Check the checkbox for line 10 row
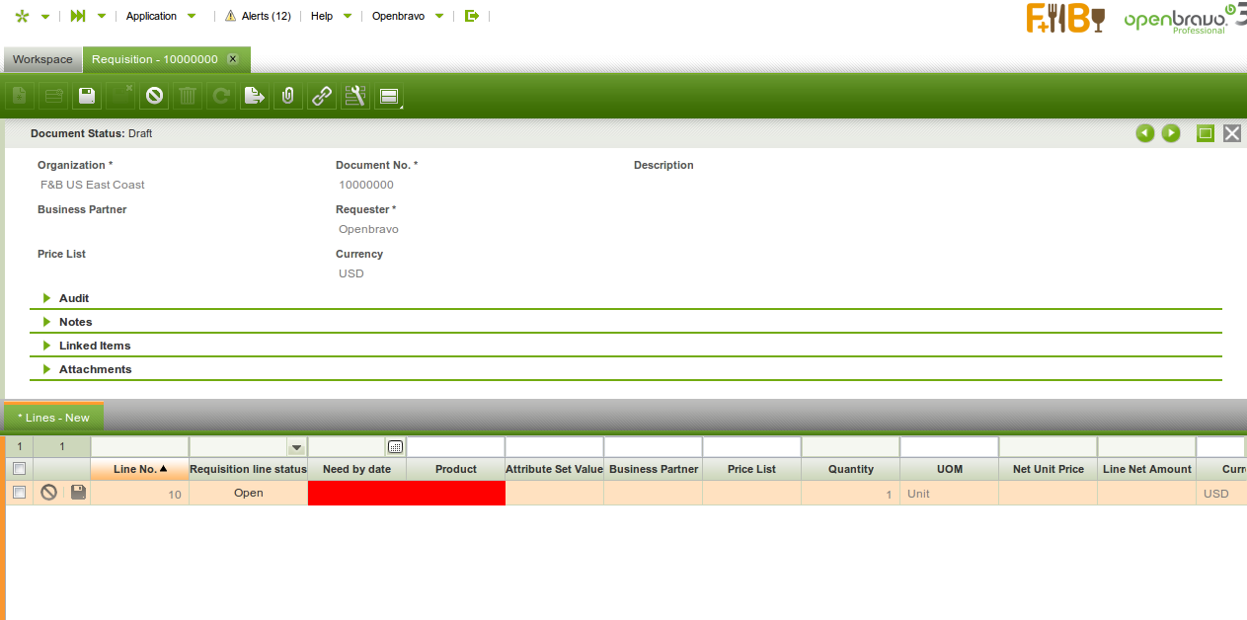This screenshot has width=1247, height=620. pyautogui.click(x=19, y=493)
